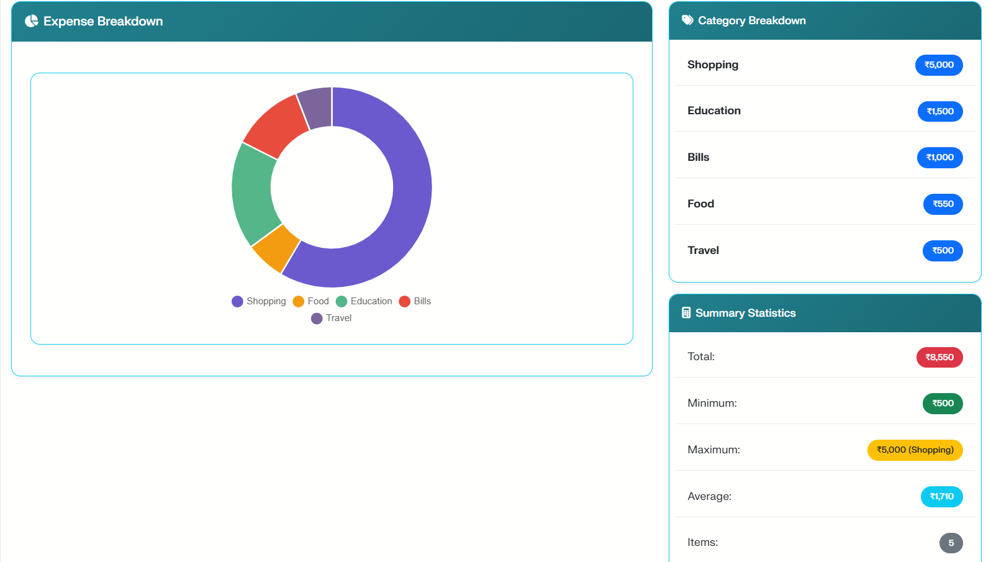Toggle Travel legend item below chart
The image size is (991, 562).
point(332,318)
